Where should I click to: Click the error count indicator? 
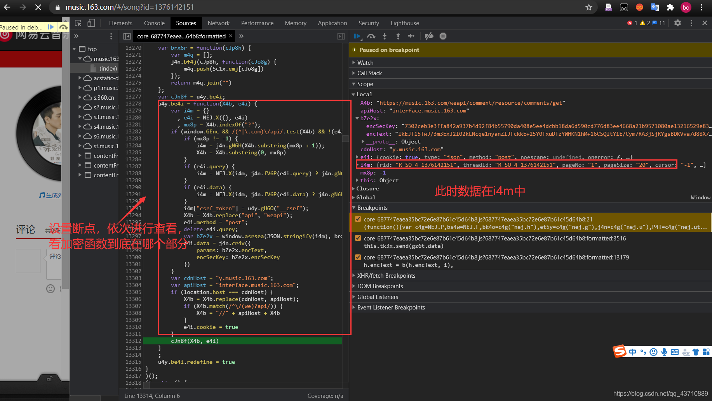point(632,23)
